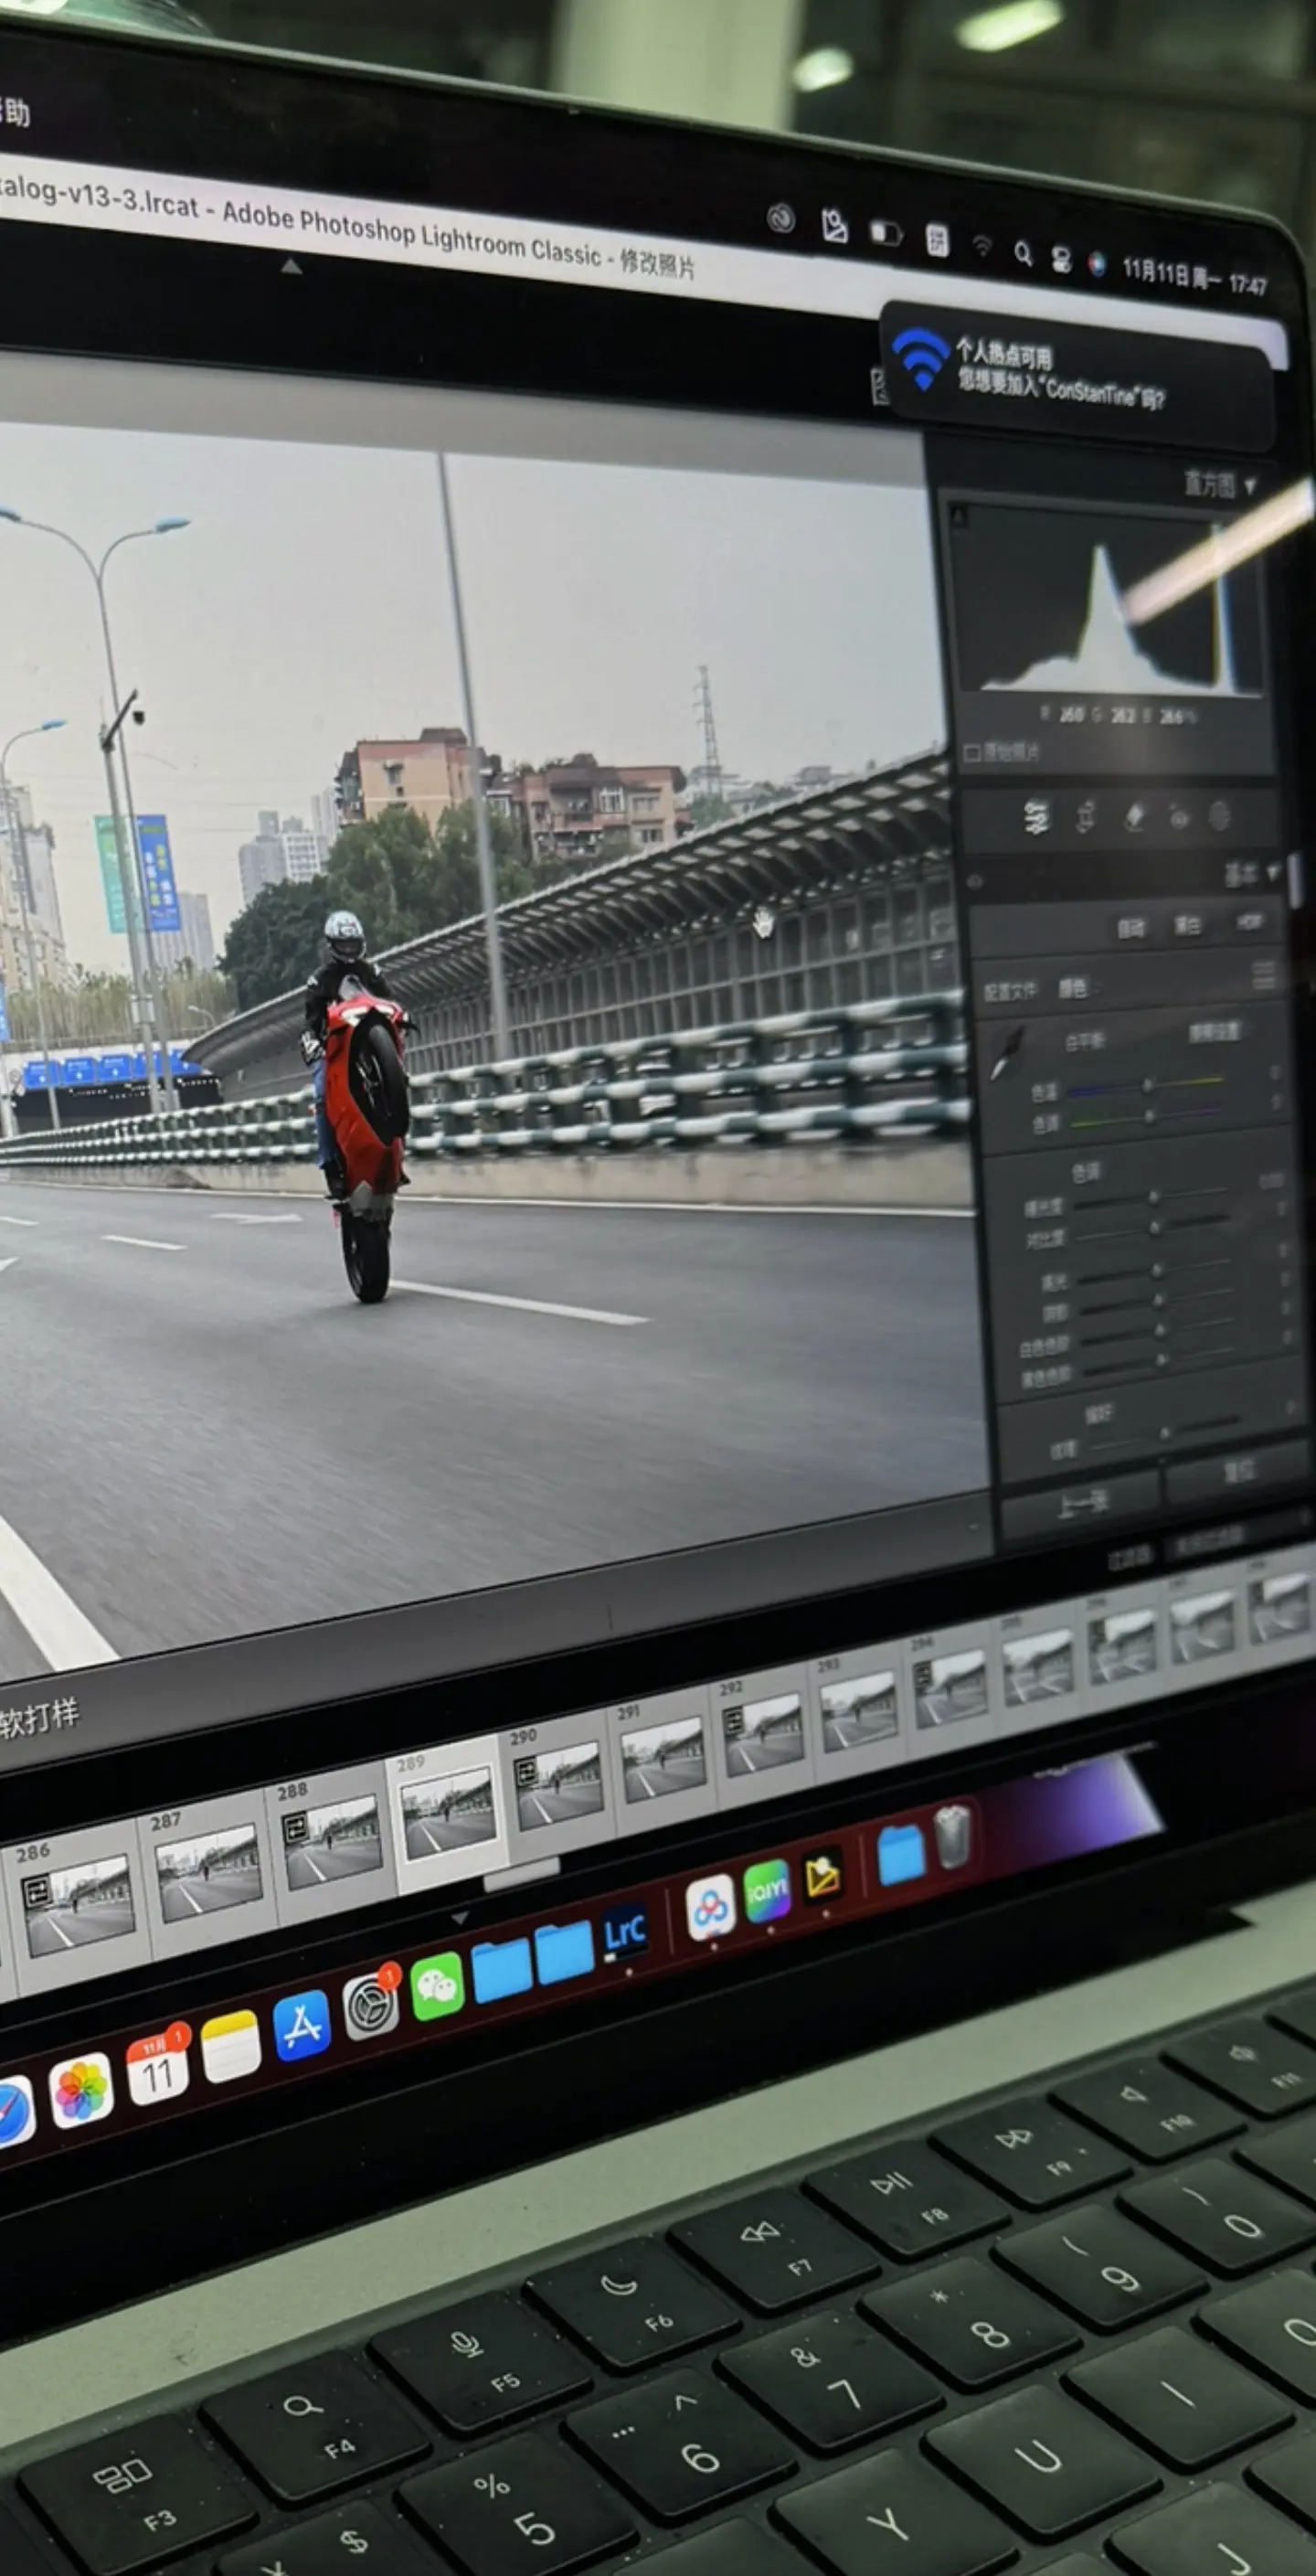Click the 个人热点可用 Wi-Fi hotspot notification

point(1078,375)
